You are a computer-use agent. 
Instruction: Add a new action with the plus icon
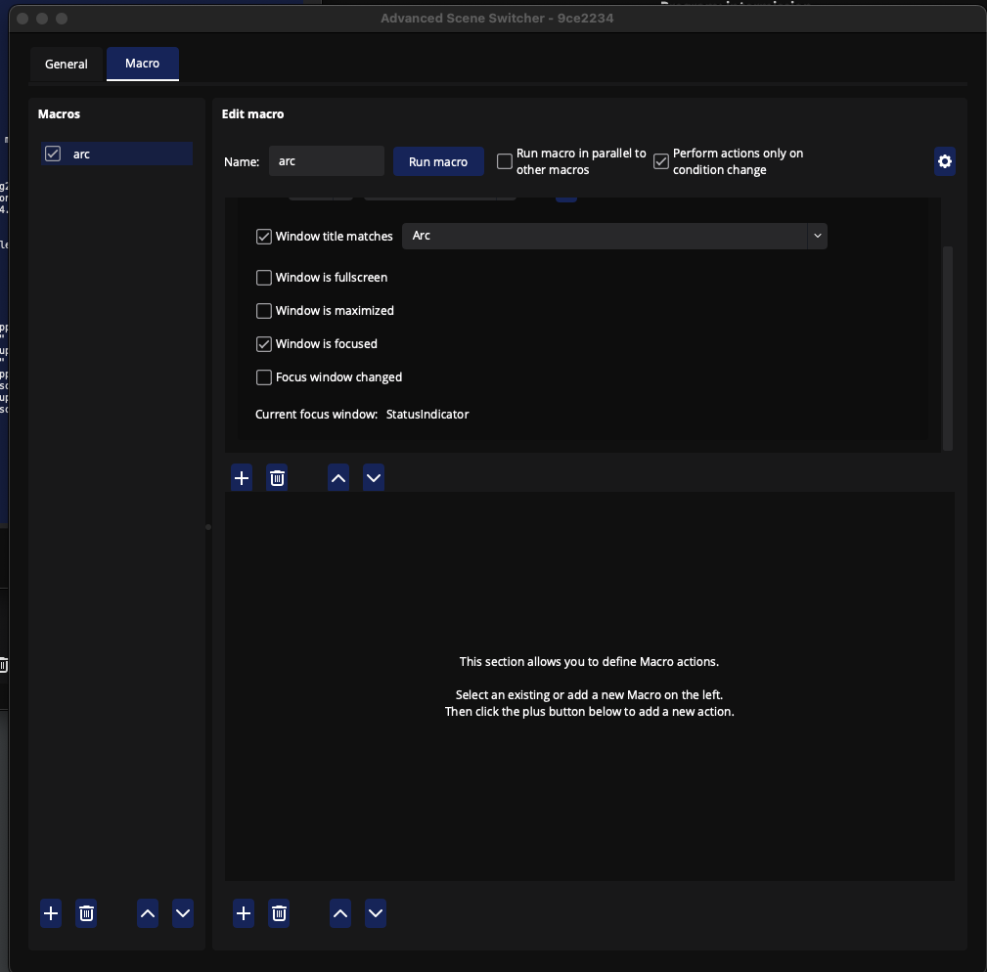tap(244, 912)
